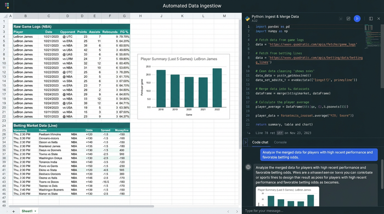Viewport: 384px width, 214px height.
Task: Toggle code panel side layout icon
Action: [x=371, y=19]
